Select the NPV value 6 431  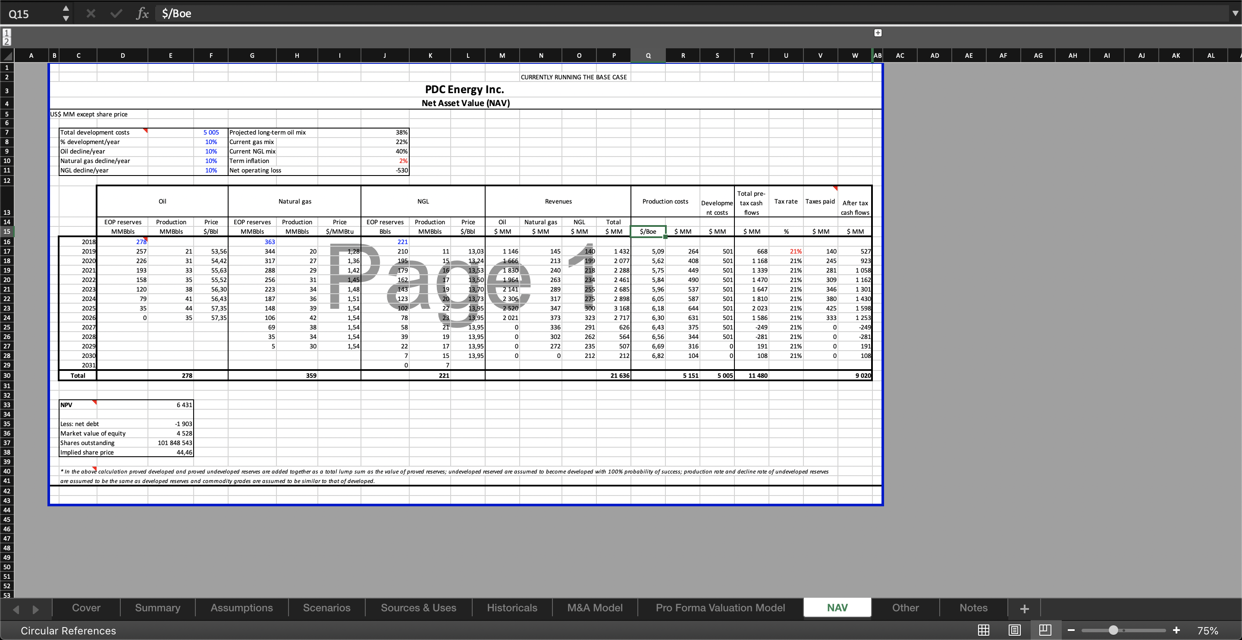[x=171, y=405]
